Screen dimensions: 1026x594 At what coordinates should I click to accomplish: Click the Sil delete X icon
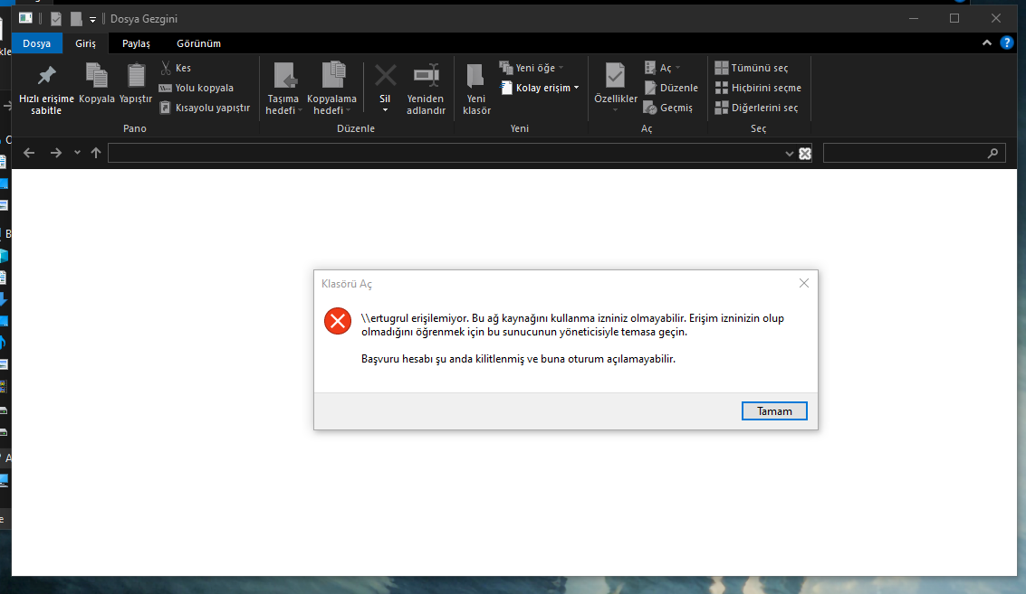(x=386, y=76)
